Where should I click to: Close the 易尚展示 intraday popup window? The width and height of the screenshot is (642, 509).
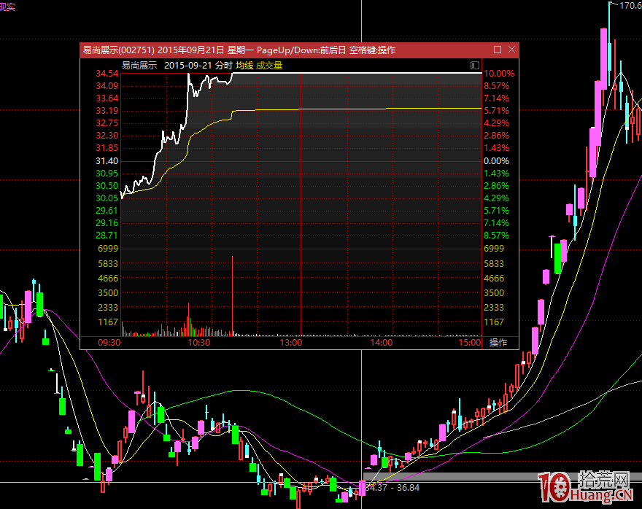[x=512, y=50]
